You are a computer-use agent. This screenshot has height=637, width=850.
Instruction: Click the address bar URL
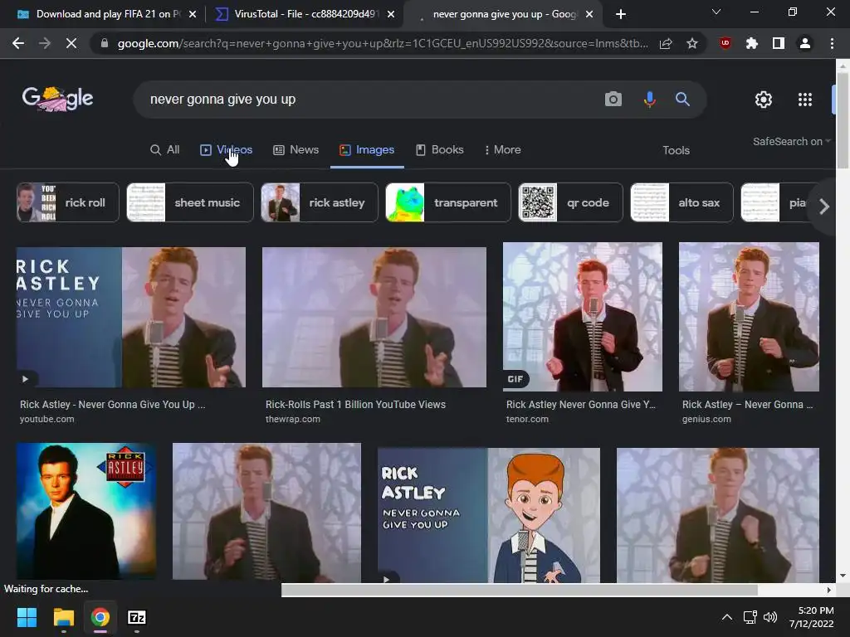pyautogui.click(x=382, y=43)
